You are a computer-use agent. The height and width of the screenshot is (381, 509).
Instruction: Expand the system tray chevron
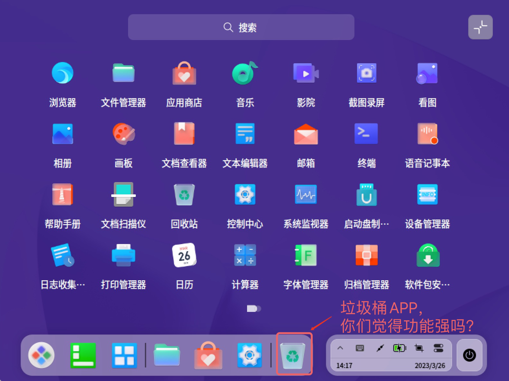pos(340,348)
